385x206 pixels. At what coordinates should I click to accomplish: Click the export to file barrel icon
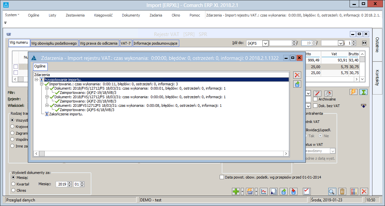coord(283,191)
